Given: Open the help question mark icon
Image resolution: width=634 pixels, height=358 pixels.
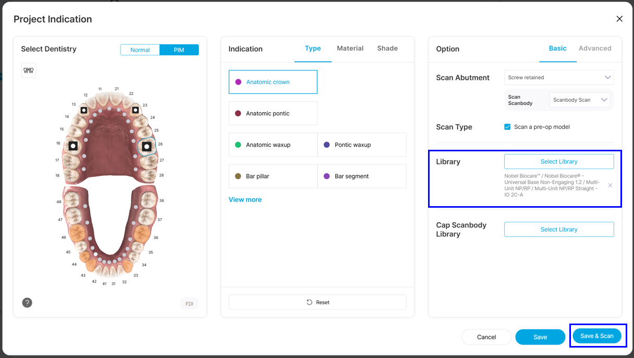Looking at the screenshot, I should click(27, 302).
